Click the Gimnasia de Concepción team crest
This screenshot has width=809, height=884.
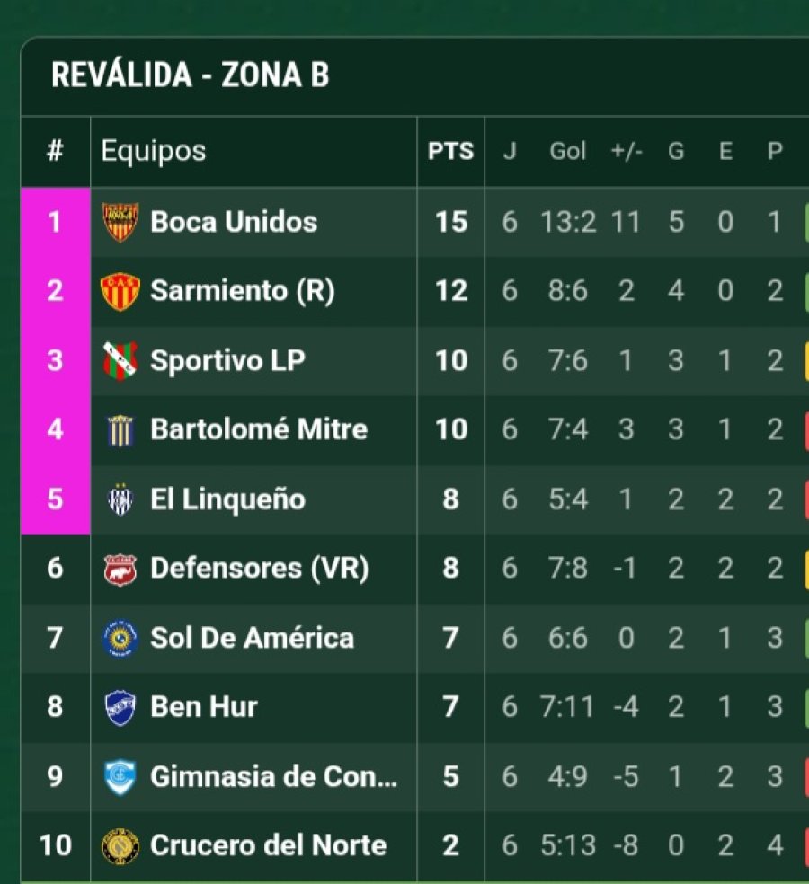(120, 776)
